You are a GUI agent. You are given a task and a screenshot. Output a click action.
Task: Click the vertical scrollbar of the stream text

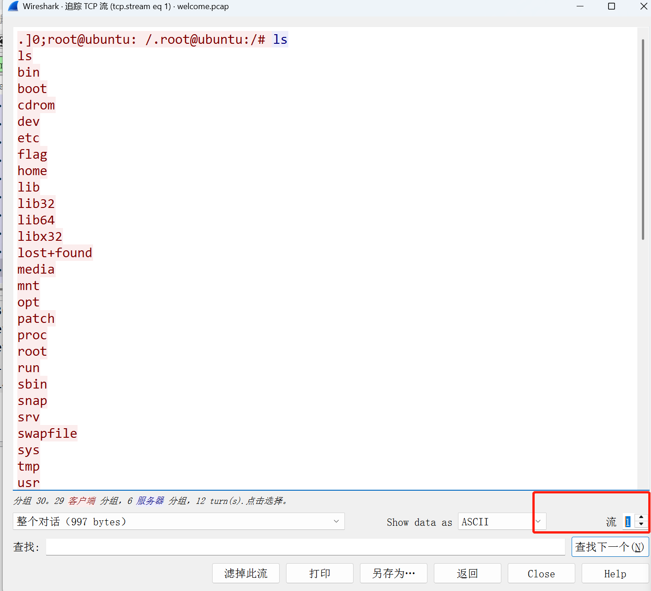(x=643, y=139)
